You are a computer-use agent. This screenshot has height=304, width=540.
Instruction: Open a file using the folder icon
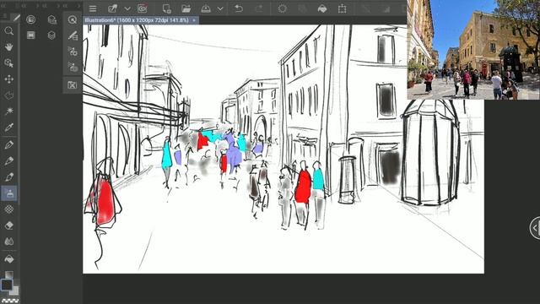pos(186,8)
